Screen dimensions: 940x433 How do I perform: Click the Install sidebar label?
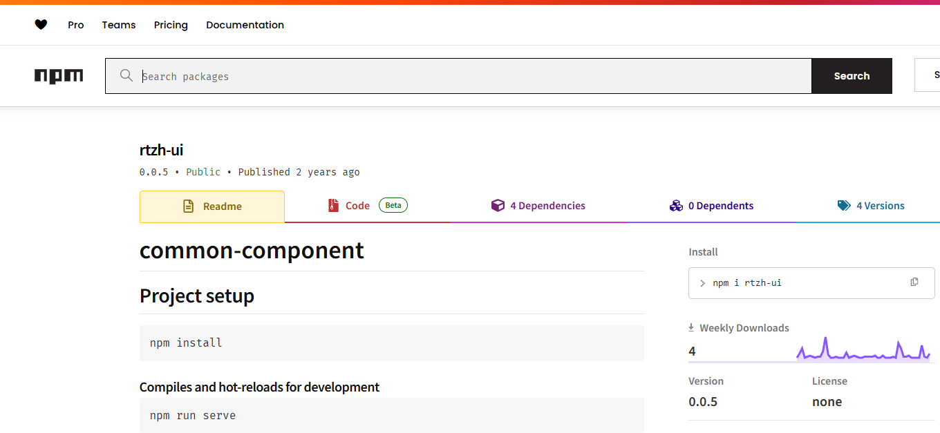click(703, 252)
